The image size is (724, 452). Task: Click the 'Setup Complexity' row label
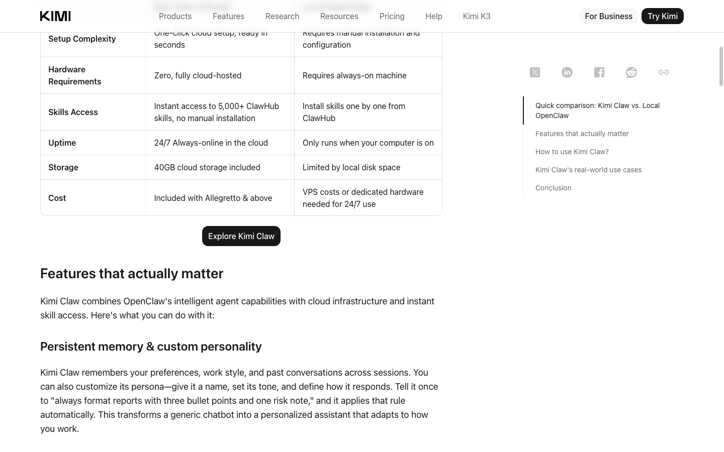coord(82,39)
